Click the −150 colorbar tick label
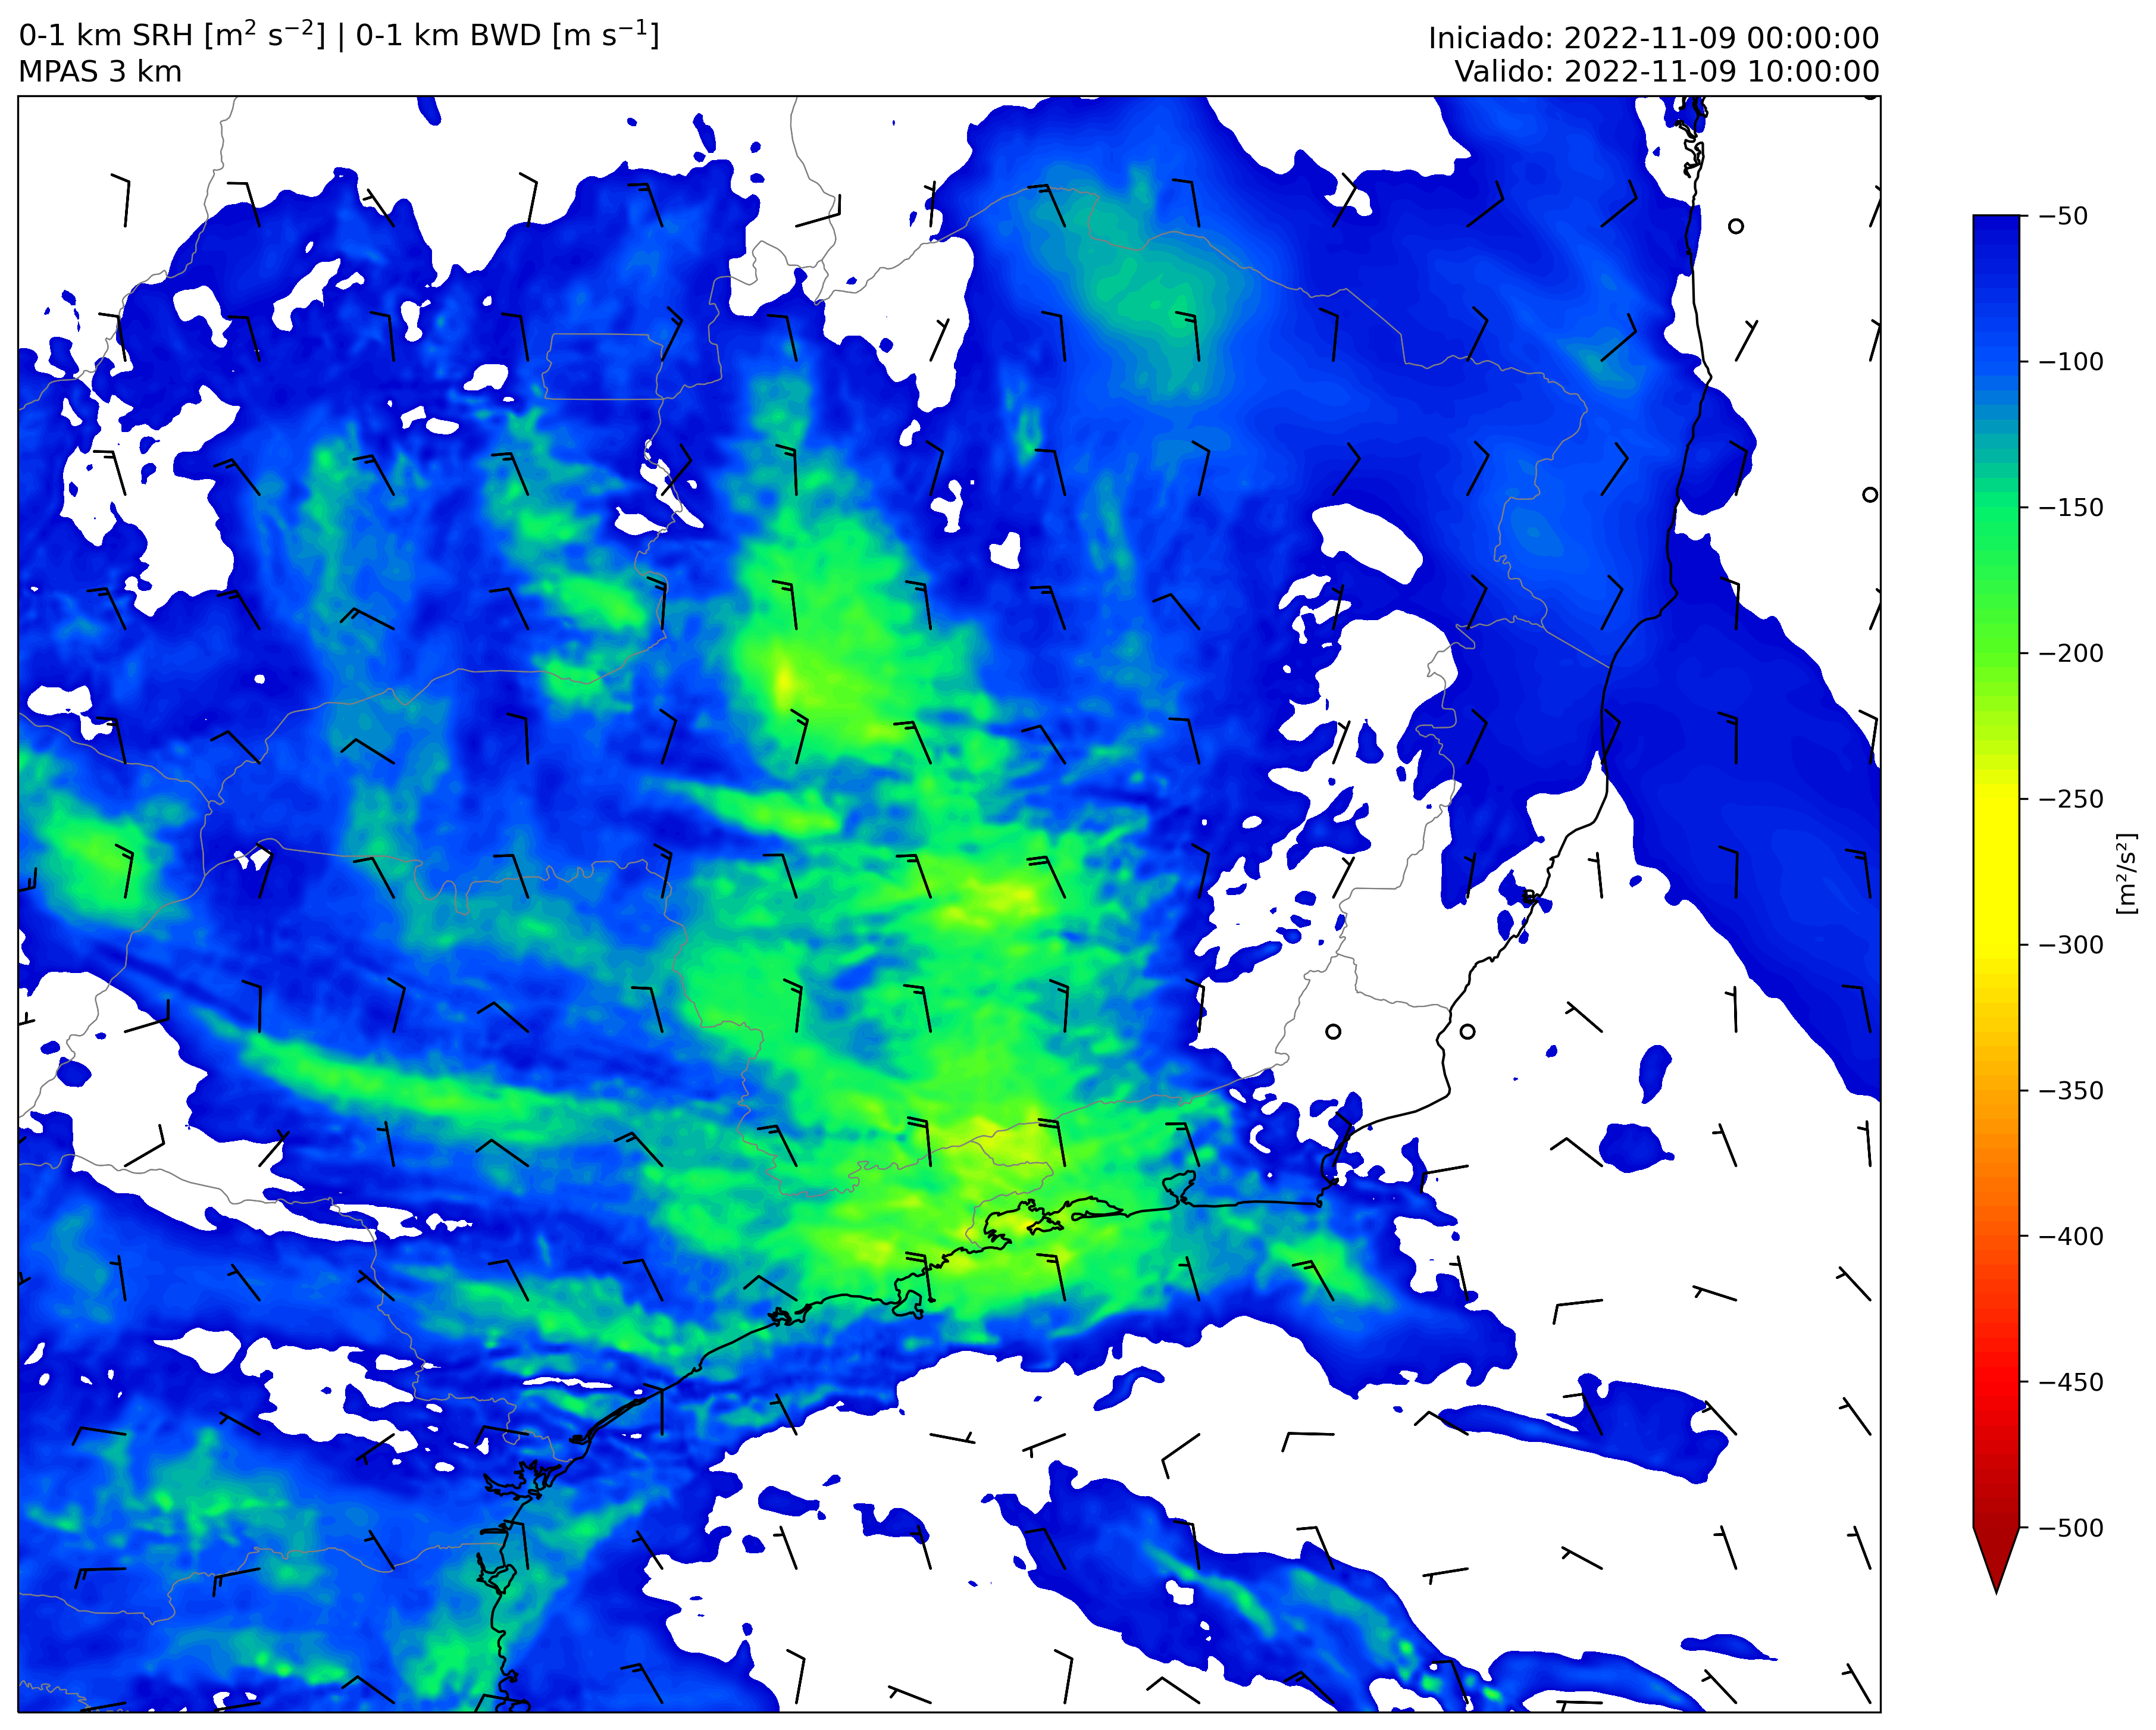This screenshot has width=2156, height=1730. pos(2070,508)
